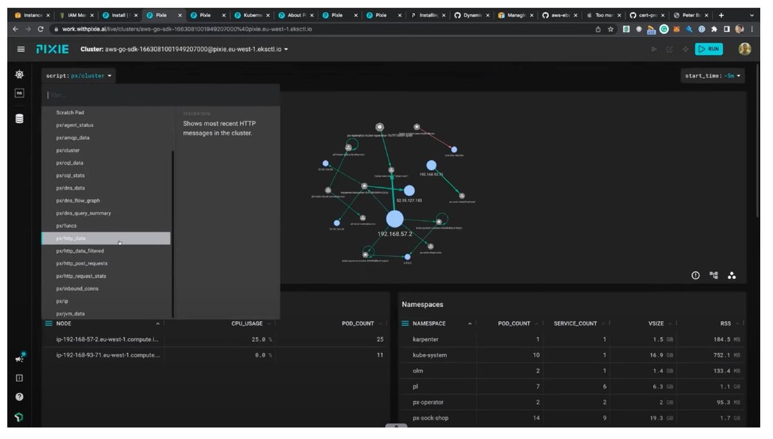This screenshot has height=439, width=773.
Task: Open the data drawer database icon
Action: (x=19, y=119)
